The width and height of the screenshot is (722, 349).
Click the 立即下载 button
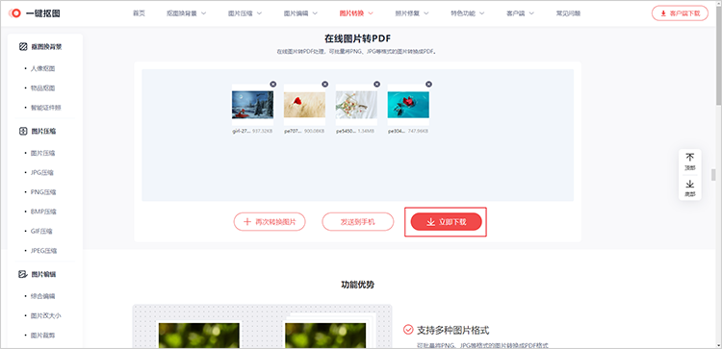click(446, 222)
